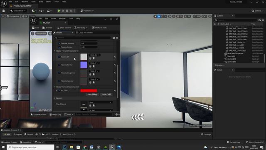This screenshot has width=266, height=150.
Task: Click the Texture_Normal purple thumbnail
Action: point(84,65)
